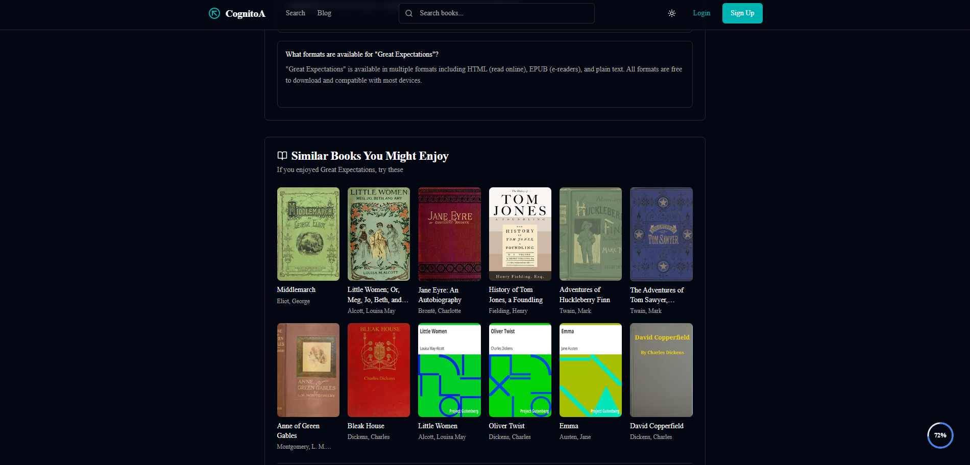The image size is (970, 465).
Task: Click author text Austen, Jane
Action: (x=575, y=437)
